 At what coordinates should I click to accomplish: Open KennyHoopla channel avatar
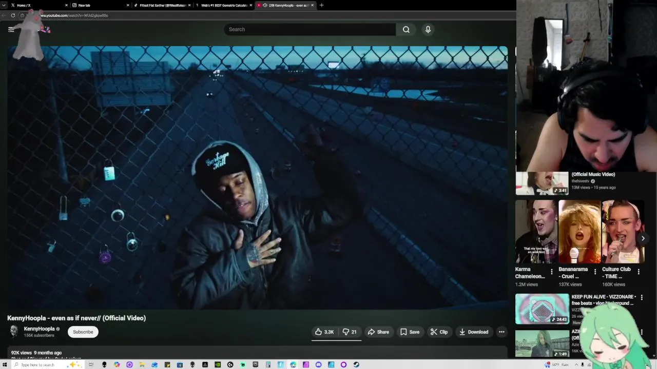[14, 331]
